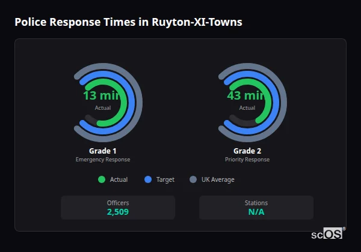The width and height of the screenshot is (361, 252).
Task: Click the Grade 1 gauge chart
Action: [x=108, y=103]
